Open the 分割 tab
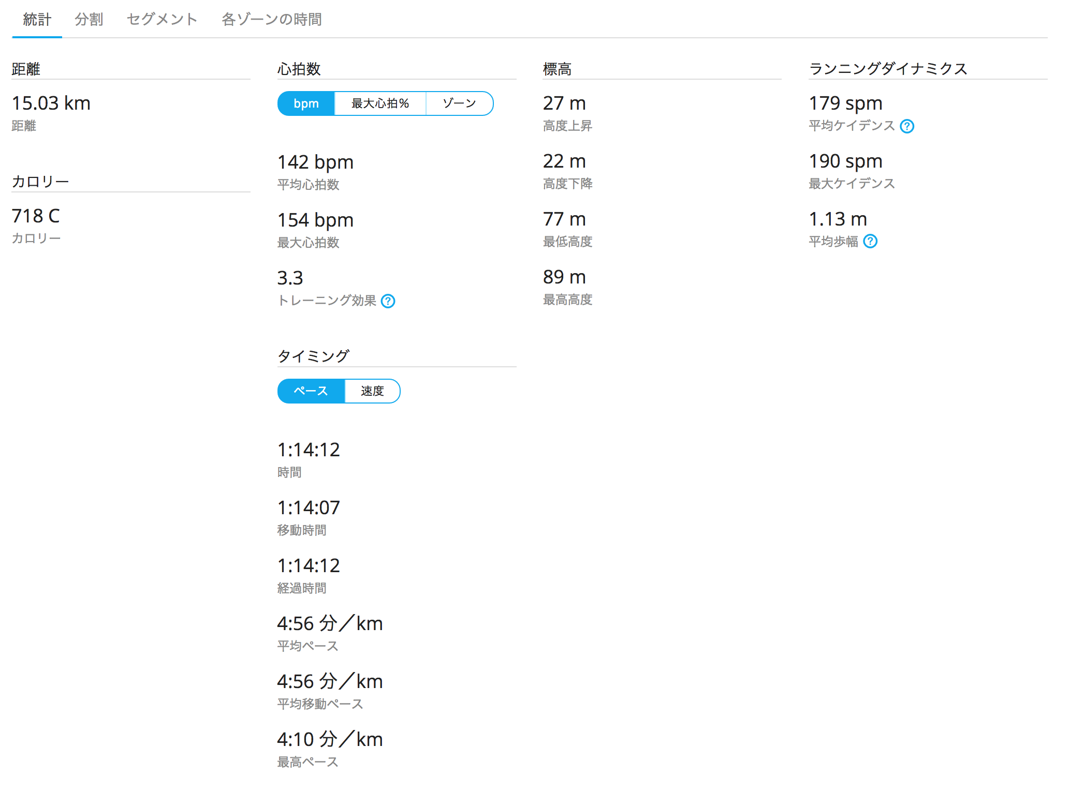This screenshot has height=806, width=1084. (x=89, y=20)
